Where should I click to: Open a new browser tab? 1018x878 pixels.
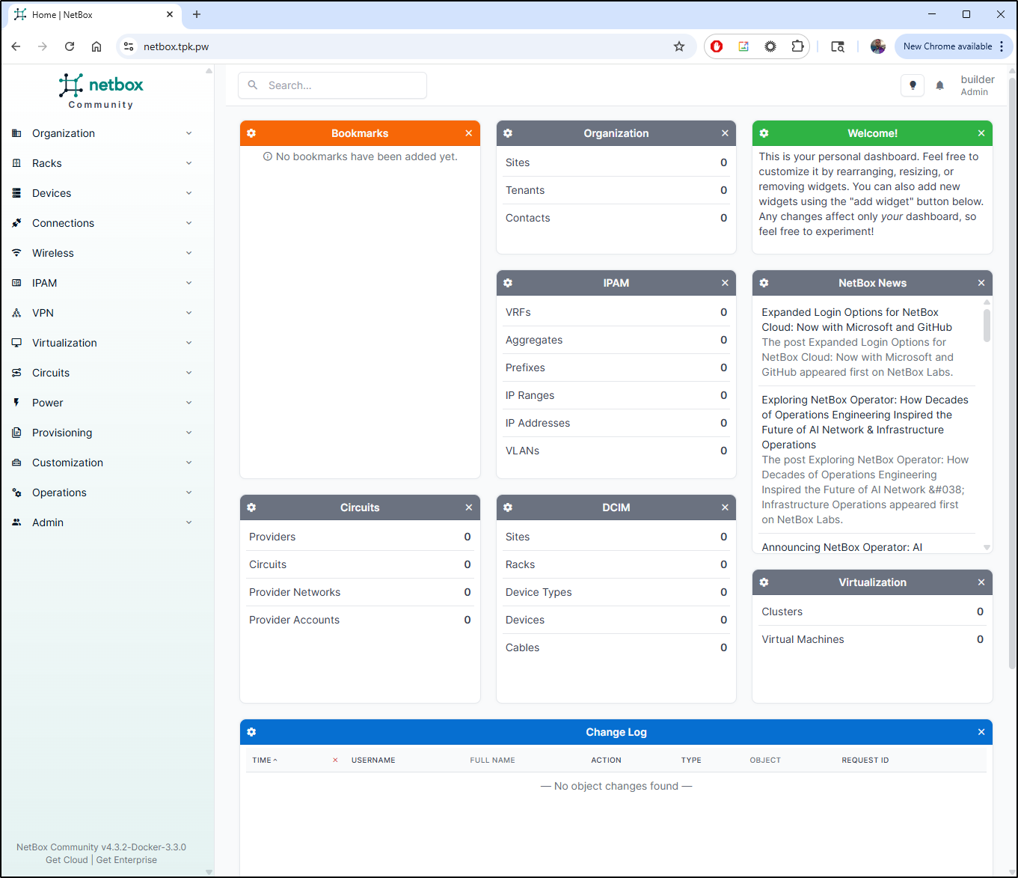tap(197, 14)
